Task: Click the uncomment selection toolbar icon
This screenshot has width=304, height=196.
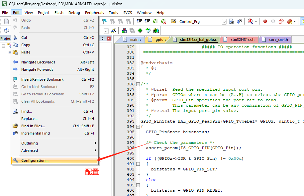Action: pyautogui.click(x=163, y=21)
